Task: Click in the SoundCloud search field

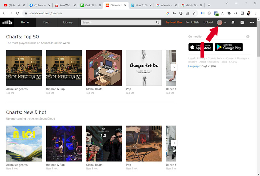Action: point(118,22)
